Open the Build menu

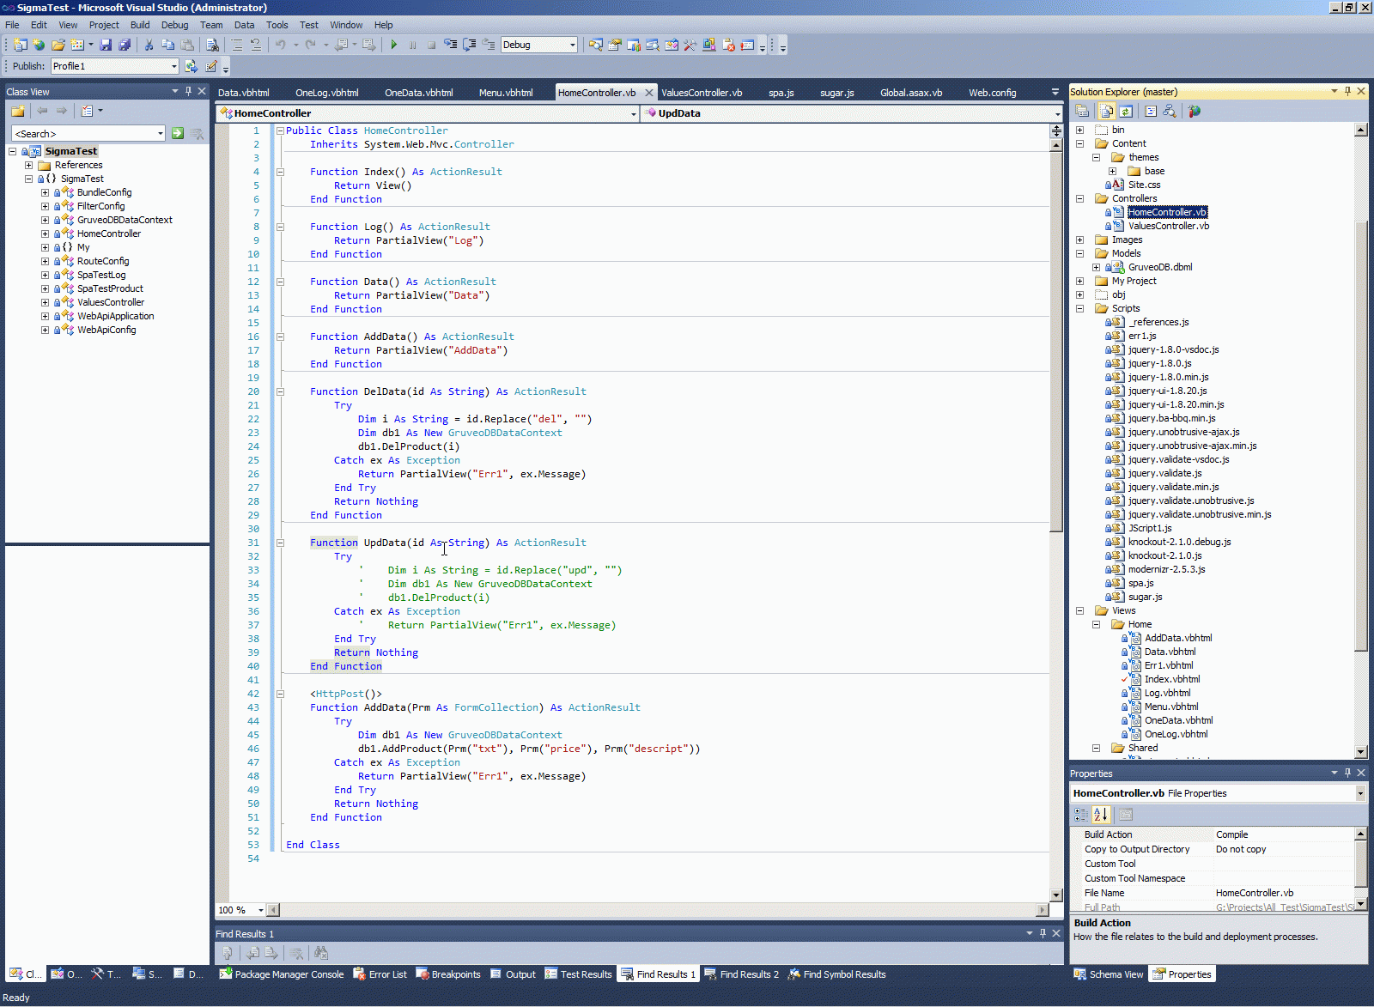click(x=139, y=25)
